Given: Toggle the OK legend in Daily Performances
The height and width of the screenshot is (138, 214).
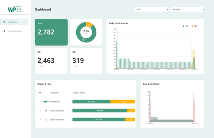Looking at the screenshot, I should click(x=185, y=26).
